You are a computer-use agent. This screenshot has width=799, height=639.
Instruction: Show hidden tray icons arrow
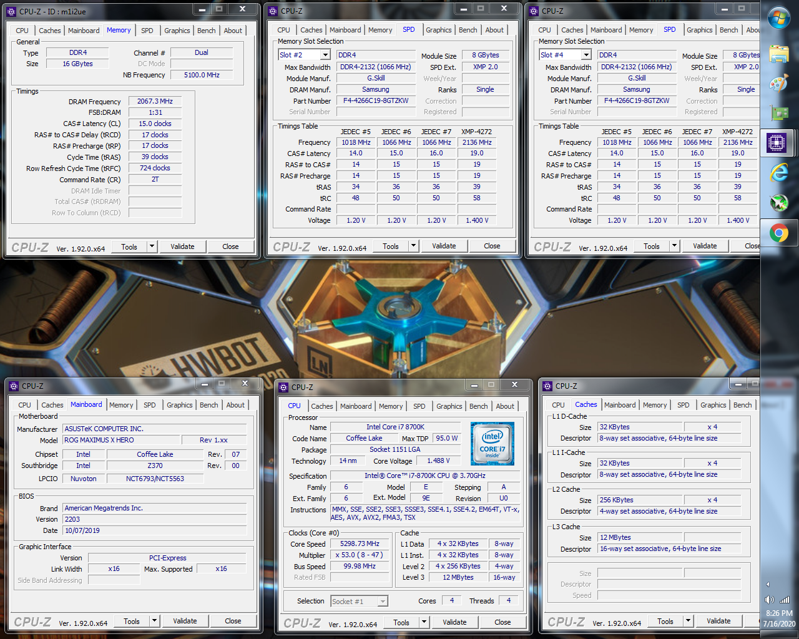click(x=768, y=585)
